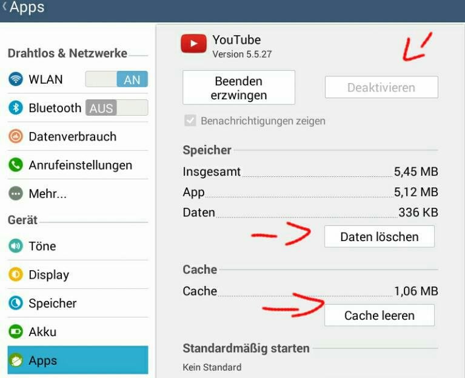
Task: Tap Drahtlos & Netzwerke heading
Action: tap(67, 53)
